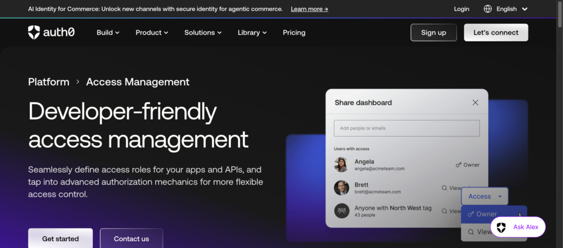Expand the Solutions menu
The height and width of the screenshot is (248, 563).
(x=203, y=32)
